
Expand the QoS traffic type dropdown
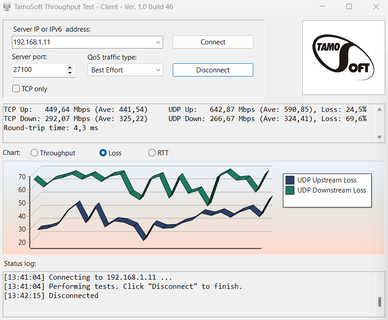point(158,70)
